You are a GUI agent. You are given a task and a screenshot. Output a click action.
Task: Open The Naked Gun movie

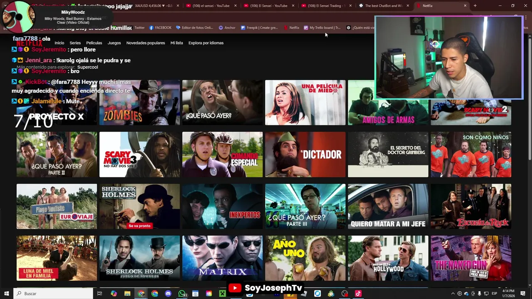(x=471, y=258)
